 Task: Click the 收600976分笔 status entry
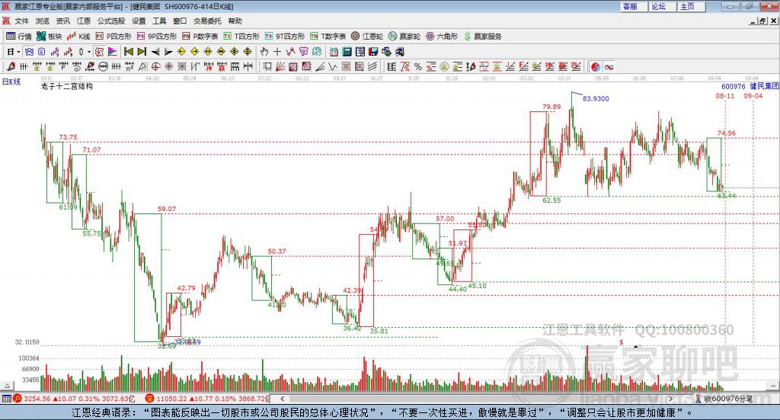coord(724,399)
